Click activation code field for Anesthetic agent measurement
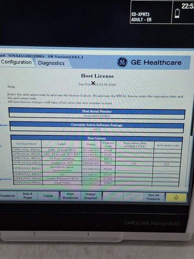194x259 pixels. pyautogui.click(x=166, y=169)
